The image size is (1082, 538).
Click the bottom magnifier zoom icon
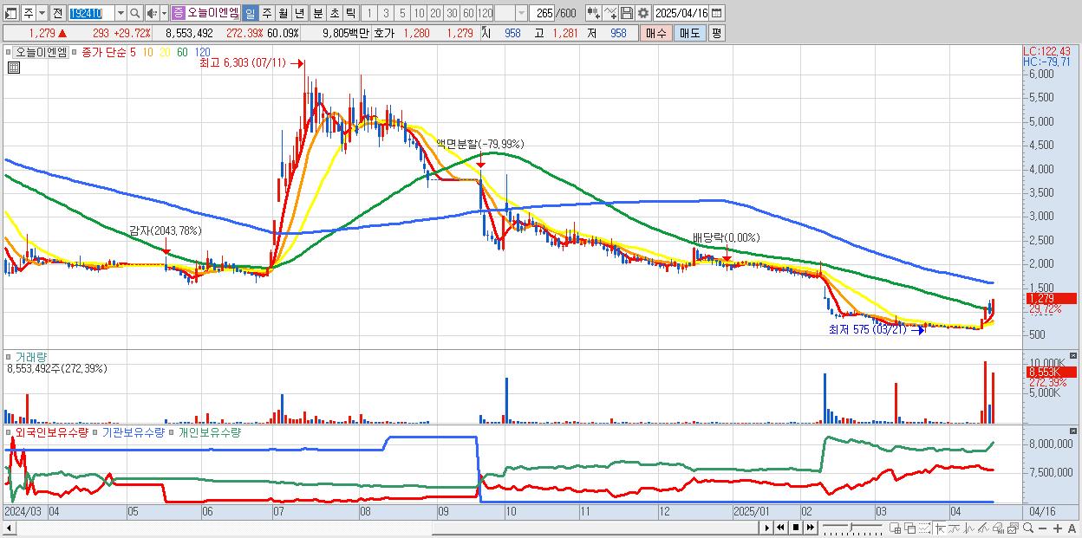[1027, 528]
